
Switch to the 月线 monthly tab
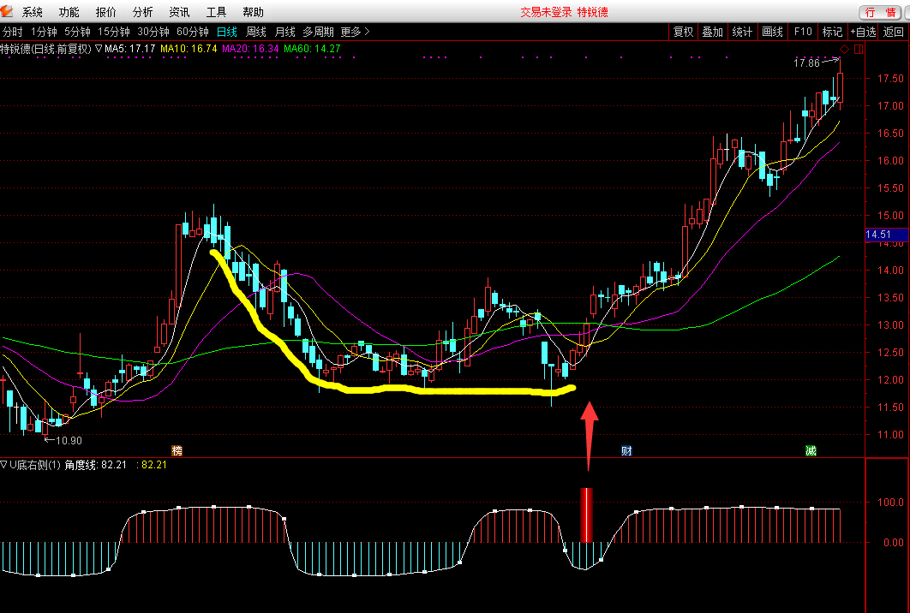[x=285, y=32]
